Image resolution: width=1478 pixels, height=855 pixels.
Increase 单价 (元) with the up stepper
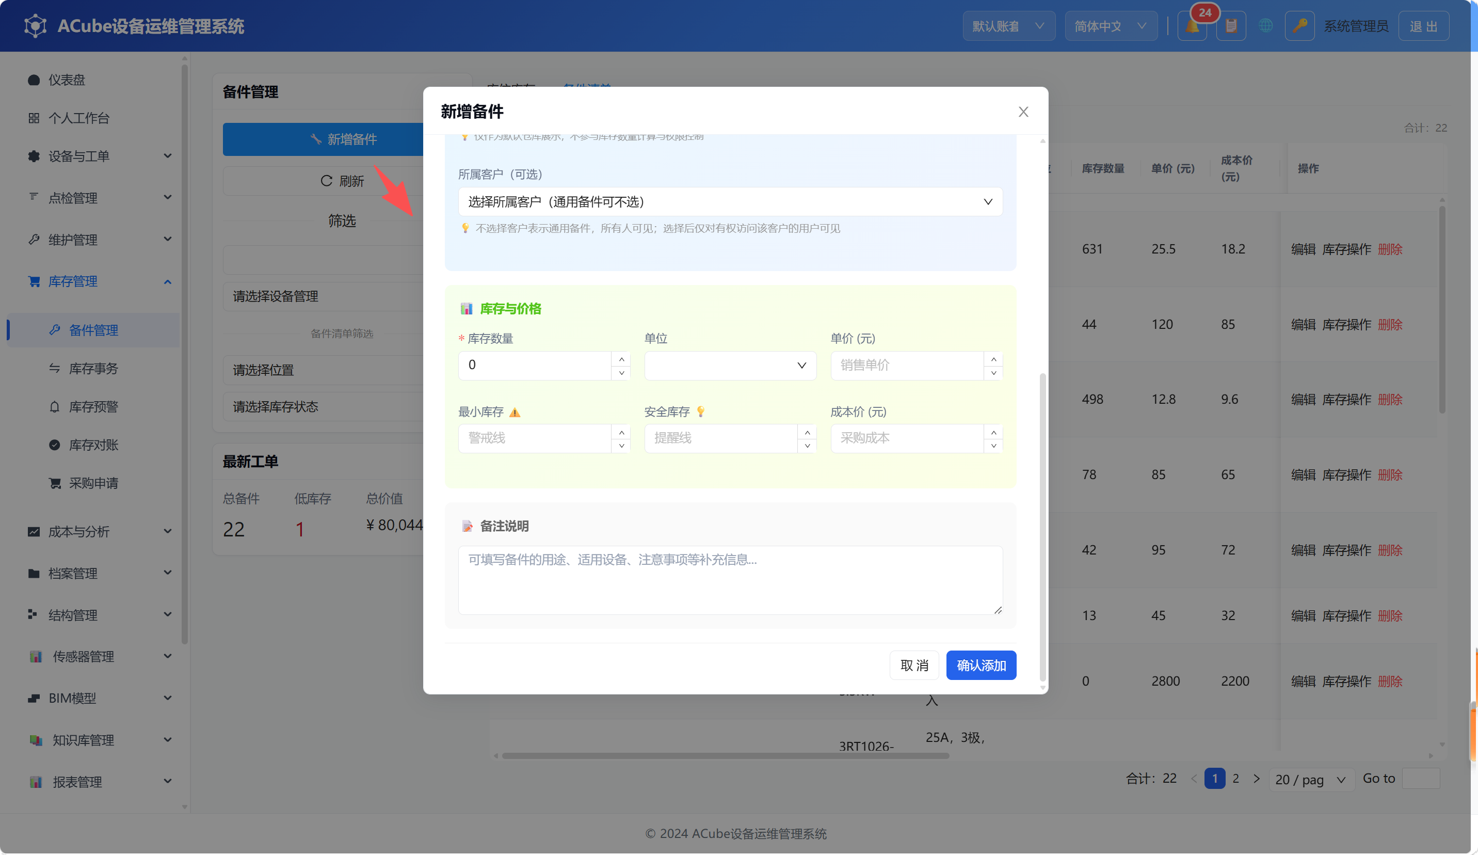click(x=993, y=358)
